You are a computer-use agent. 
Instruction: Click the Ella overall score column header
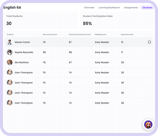pyautogui.click(x=50, y=34)
